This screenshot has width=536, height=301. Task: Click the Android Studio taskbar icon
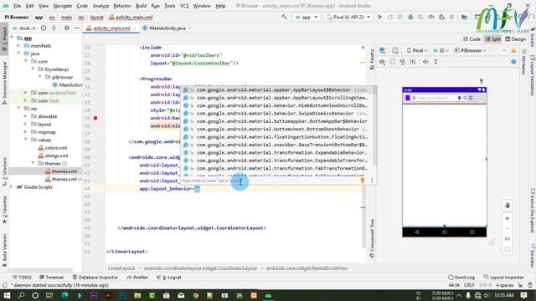point(268,295)
